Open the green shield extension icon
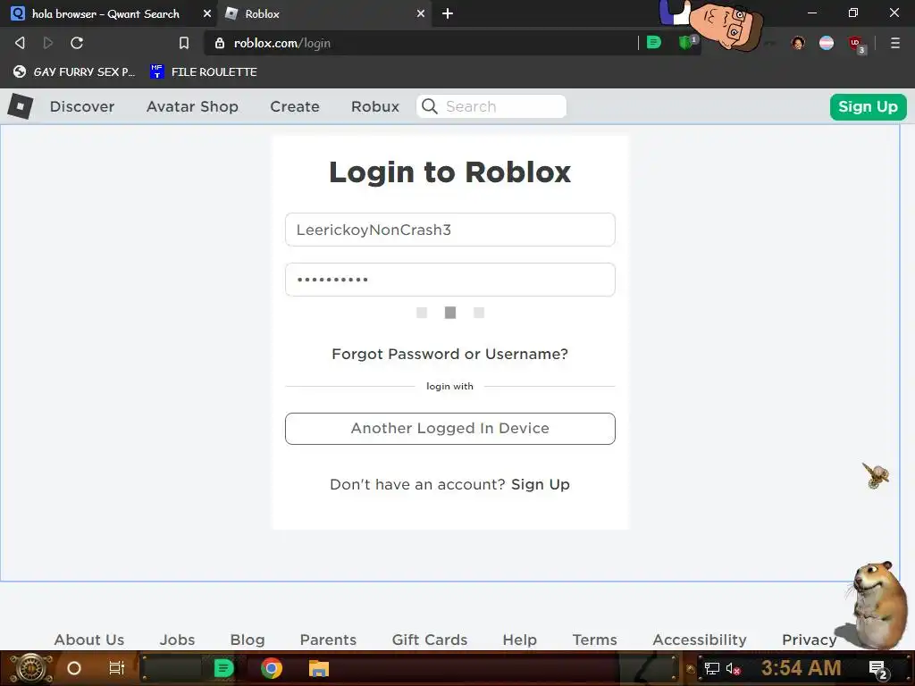 pyautogui.click(x=686, y=43)
